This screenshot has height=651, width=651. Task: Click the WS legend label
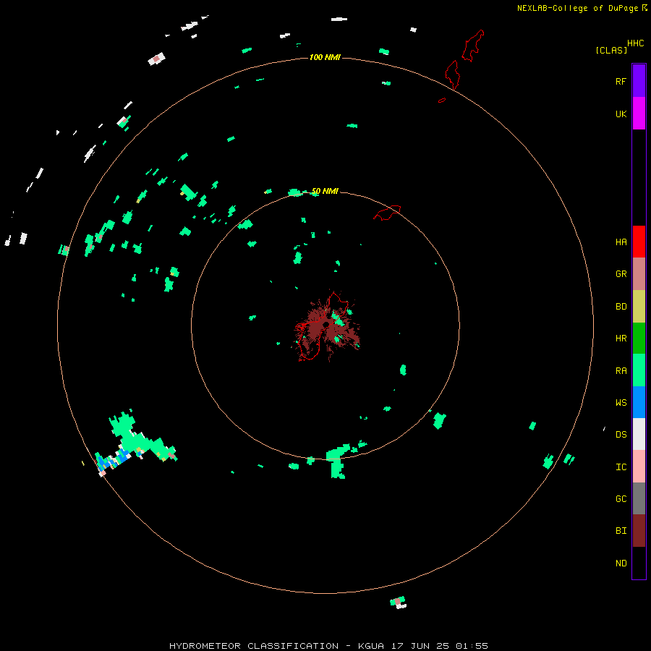[x=621, y=402]
